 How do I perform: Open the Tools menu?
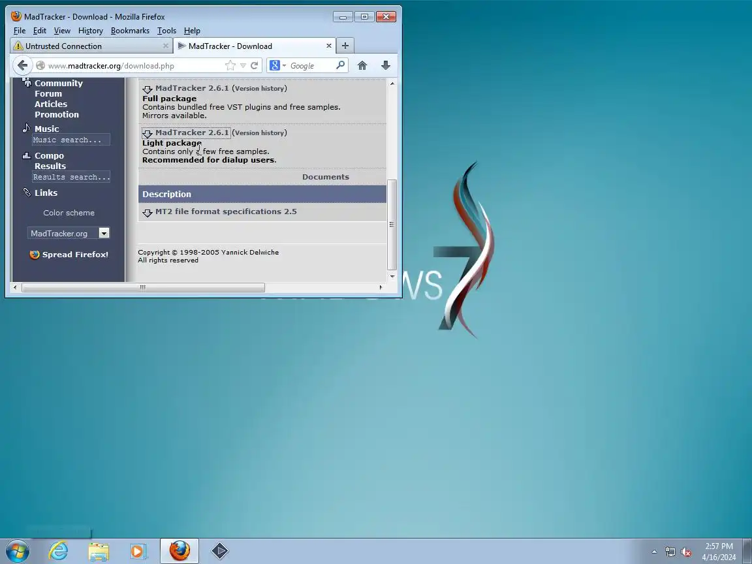[166, 31]
